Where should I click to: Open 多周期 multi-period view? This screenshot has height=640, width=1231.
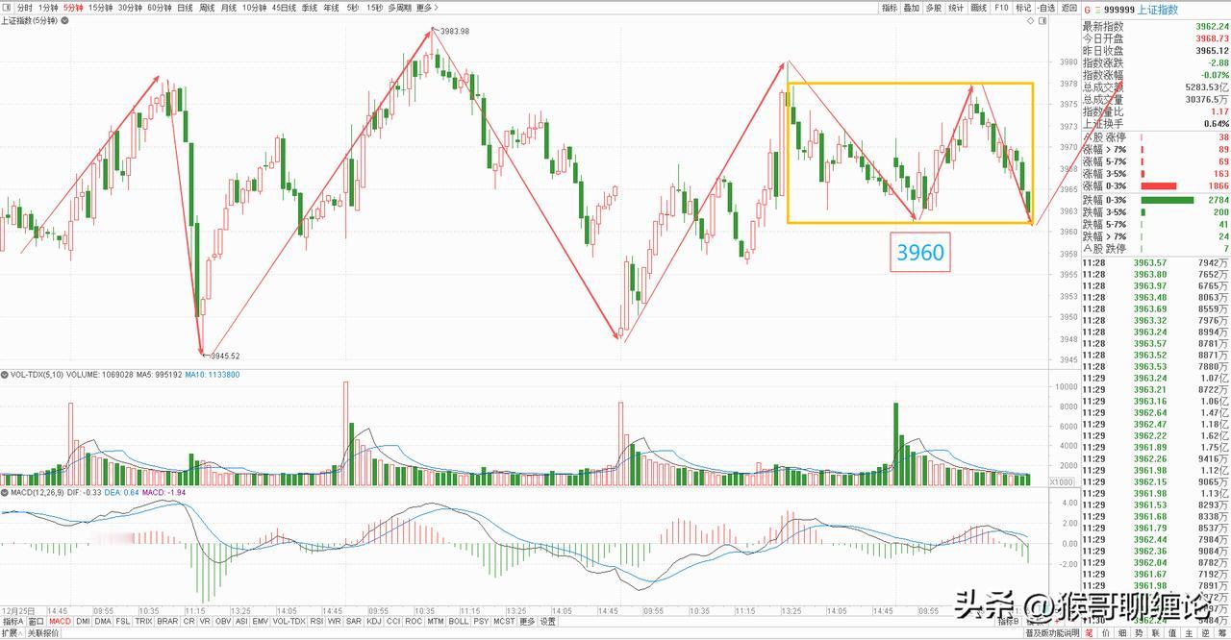[x=400, y=8]
